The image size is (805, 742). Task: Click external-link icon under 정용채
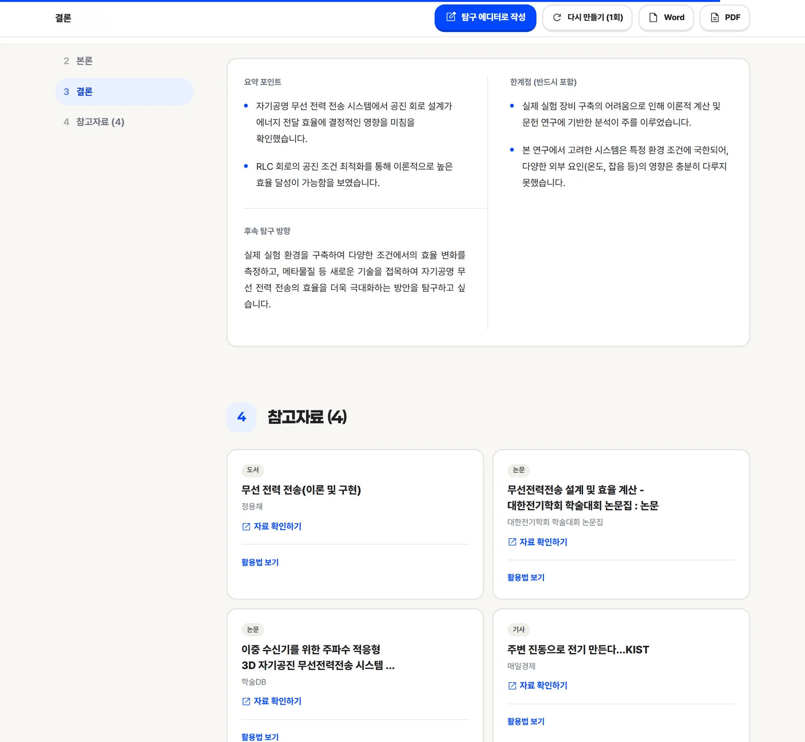[246, 527]
